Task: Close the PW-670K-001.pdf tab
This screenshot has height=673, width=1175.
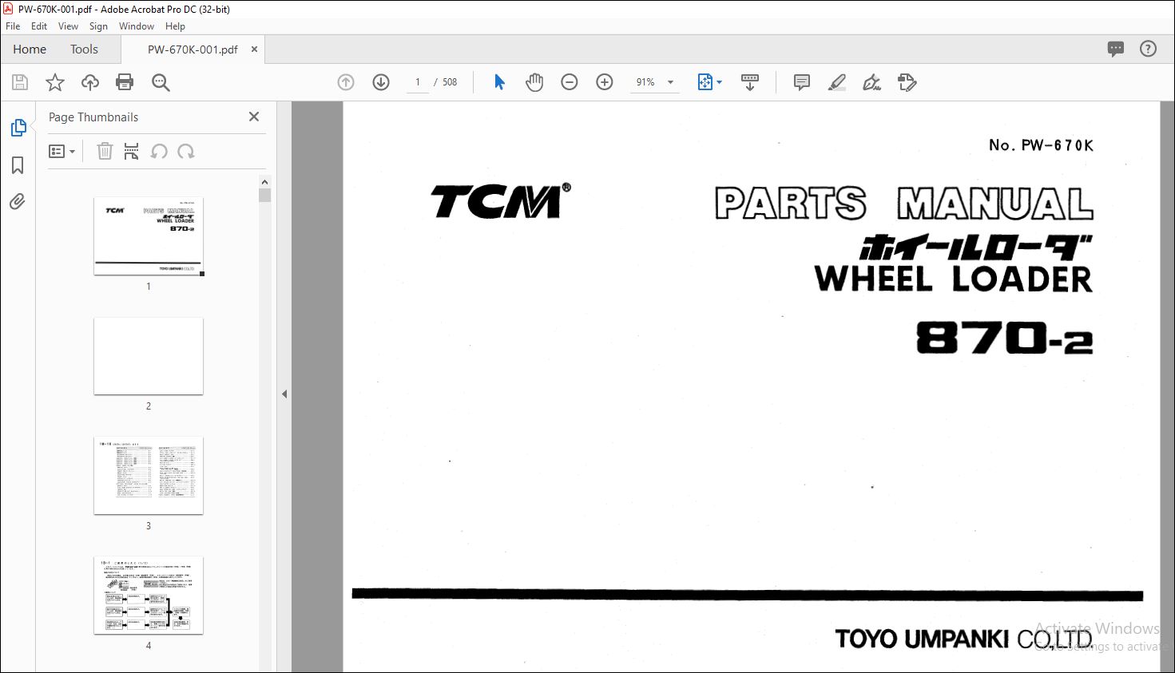Action: [255, 49]
